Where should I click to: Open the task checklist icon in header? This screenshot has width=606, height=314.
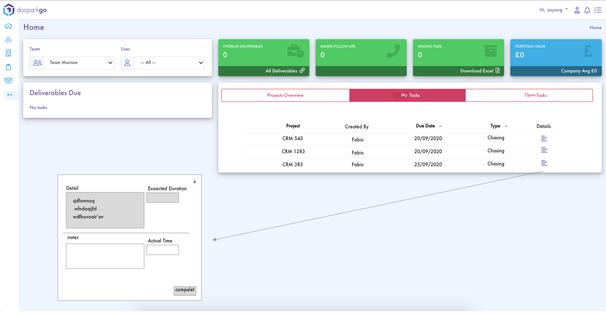(x=597, y=10)
